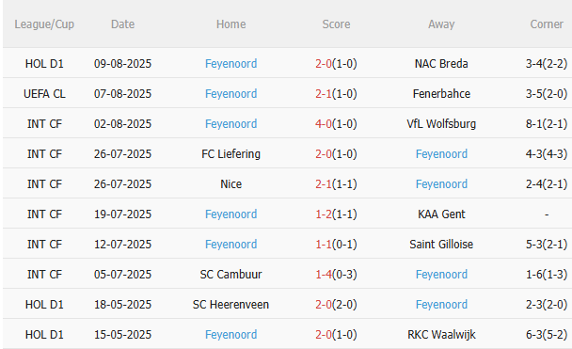Click the Corner column header
The height and width of the screenshot is (349, 572).
547,24
